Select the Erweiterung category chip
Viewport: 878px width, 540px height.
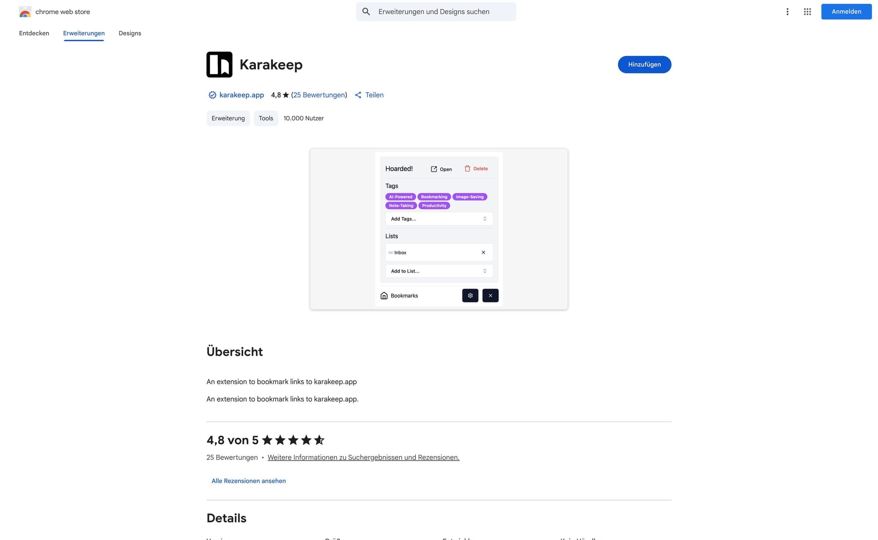(x=228, y=118)
